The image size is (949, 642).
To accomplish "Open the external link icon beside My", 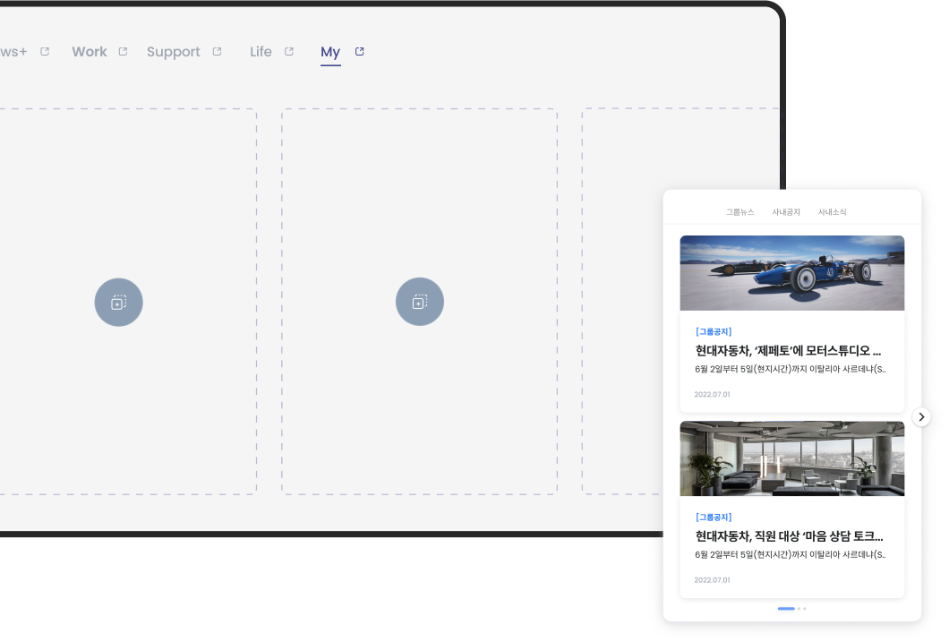I will pyautogui.click(x=359, y=52).
